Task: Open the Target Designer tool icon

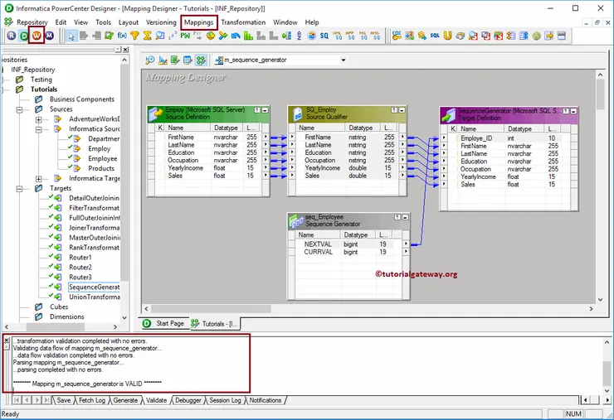Action: coord(163,60)
